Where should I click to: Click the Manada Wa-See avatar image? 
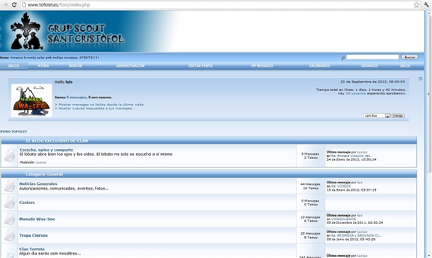click(31, 100)
